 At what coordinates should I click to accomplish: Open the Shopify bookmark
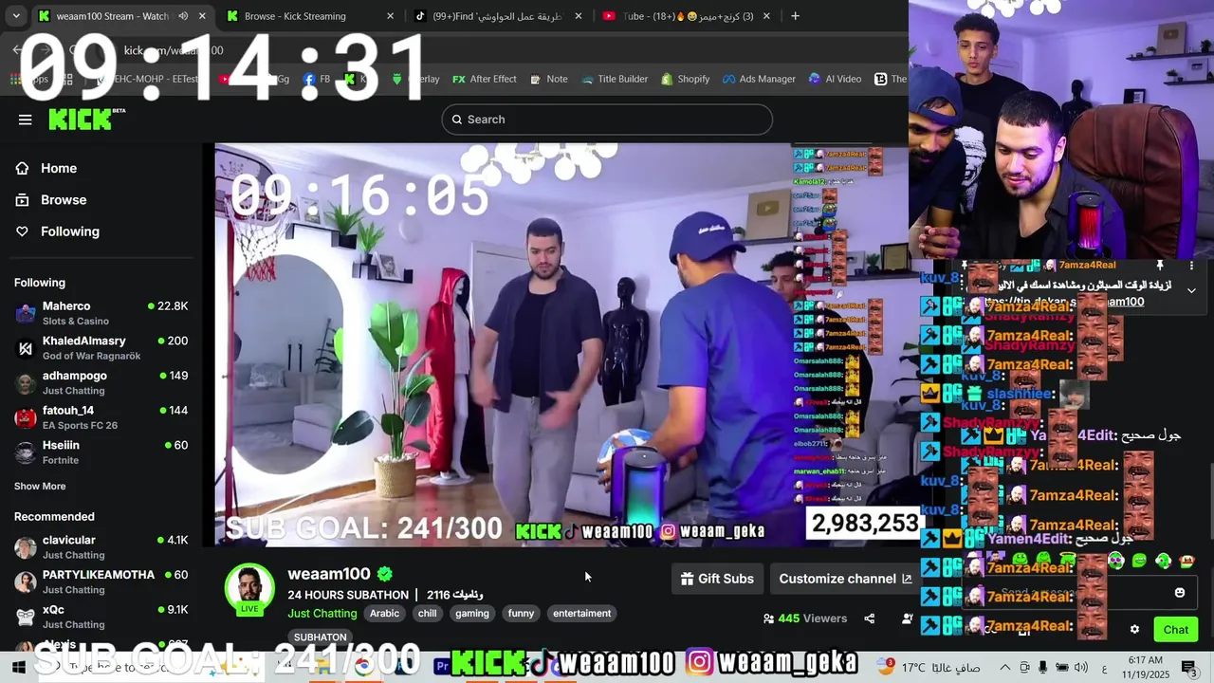click(x=685, y=79)
